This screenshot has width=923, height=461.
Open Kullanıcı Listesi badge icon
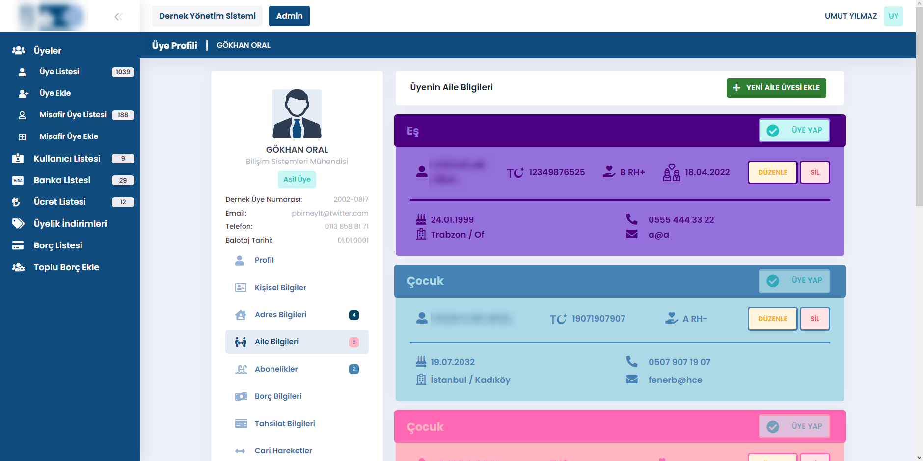click(x=18, y=159)
